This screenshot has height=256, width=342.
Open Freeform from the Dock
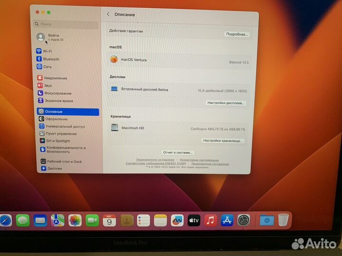click(x=177, y=220)
